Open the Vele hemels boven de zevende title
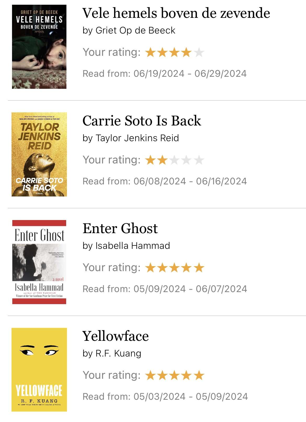 pos(176,13)
